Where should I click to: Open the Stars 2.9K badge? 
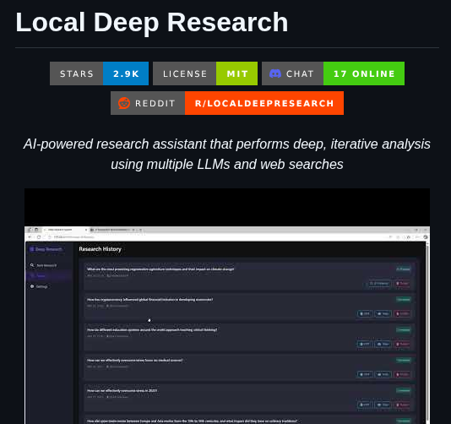click(99, 73)
